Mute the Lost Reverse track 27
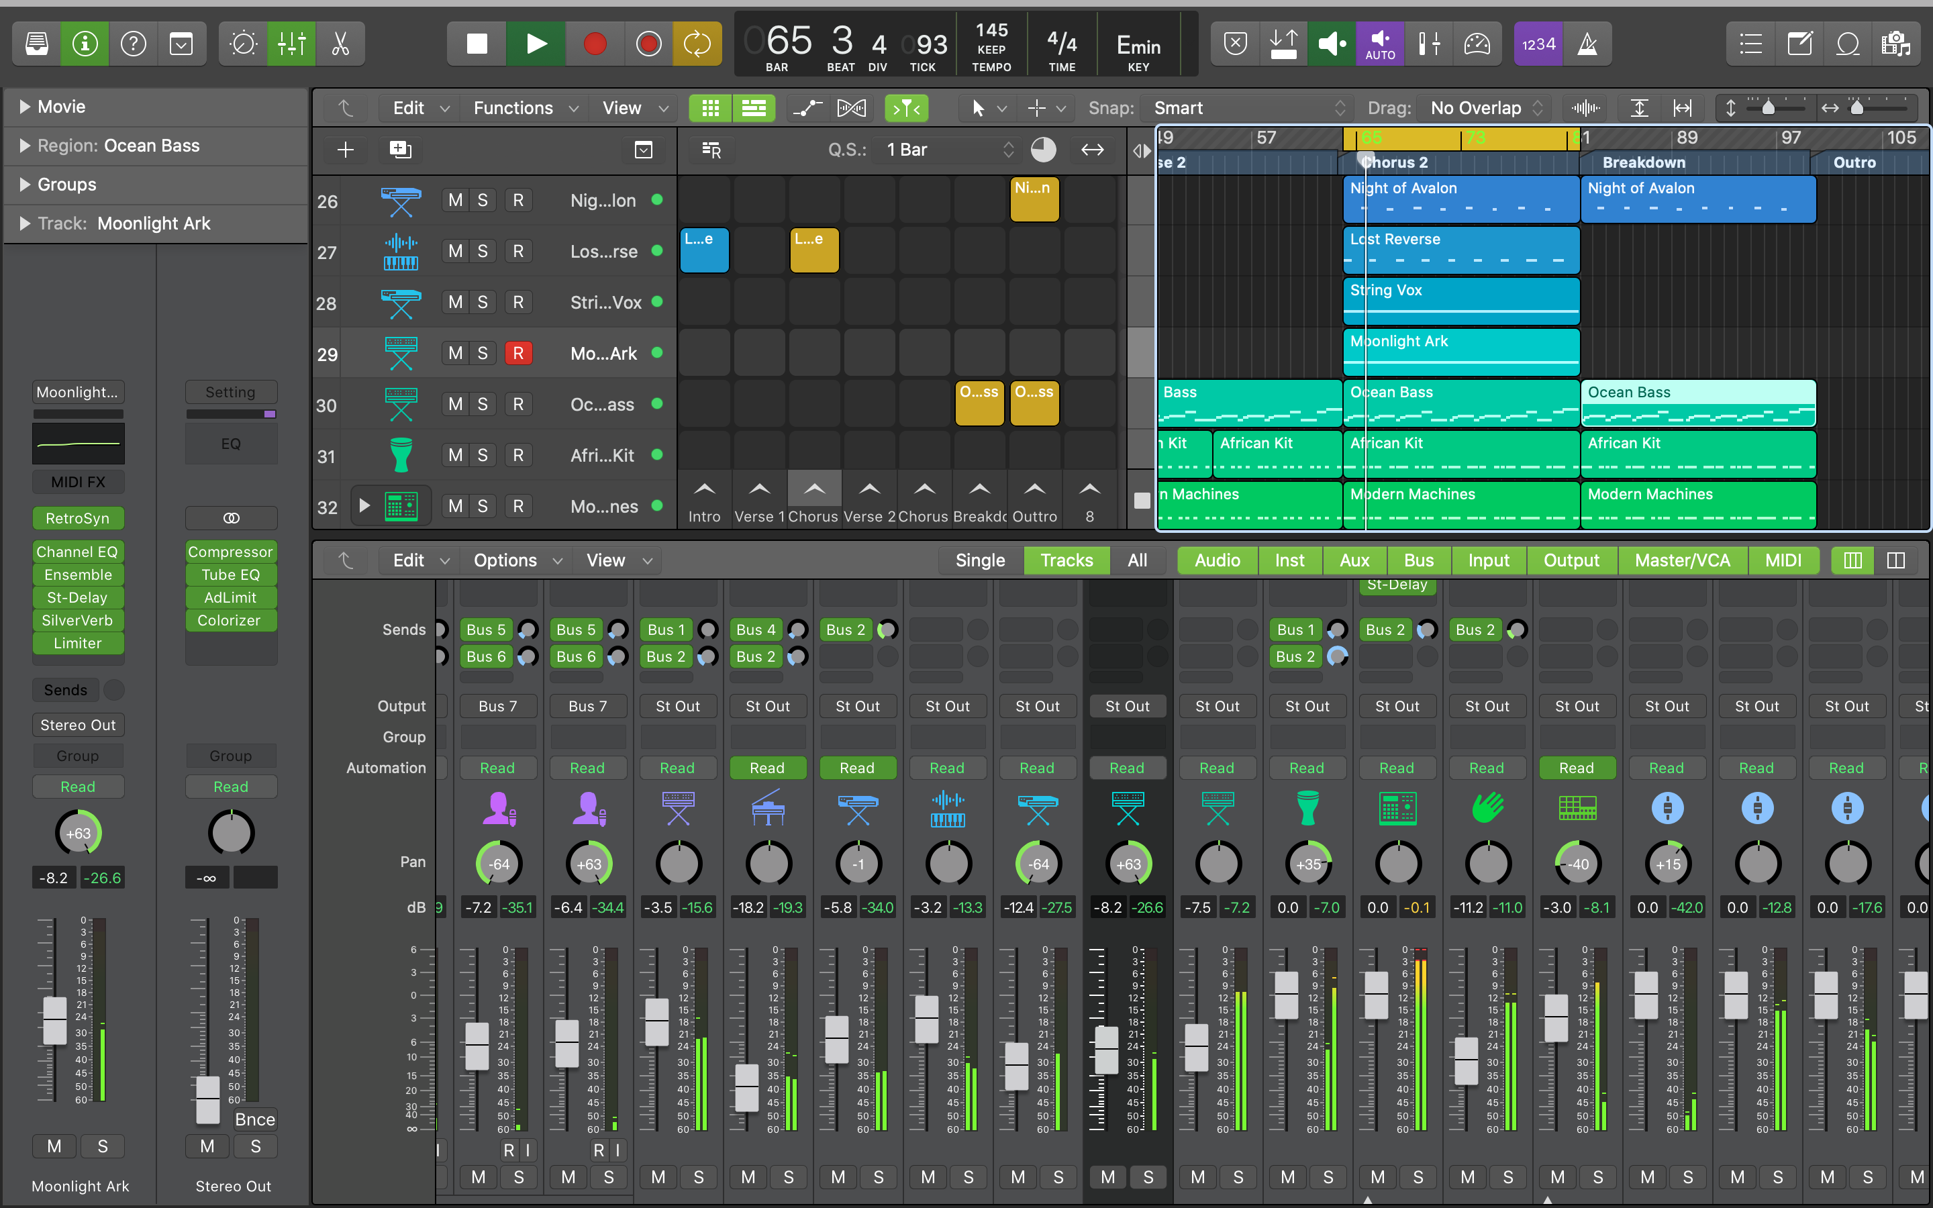The width and height of the screenshot is (1933, 1208). [455, 251]
